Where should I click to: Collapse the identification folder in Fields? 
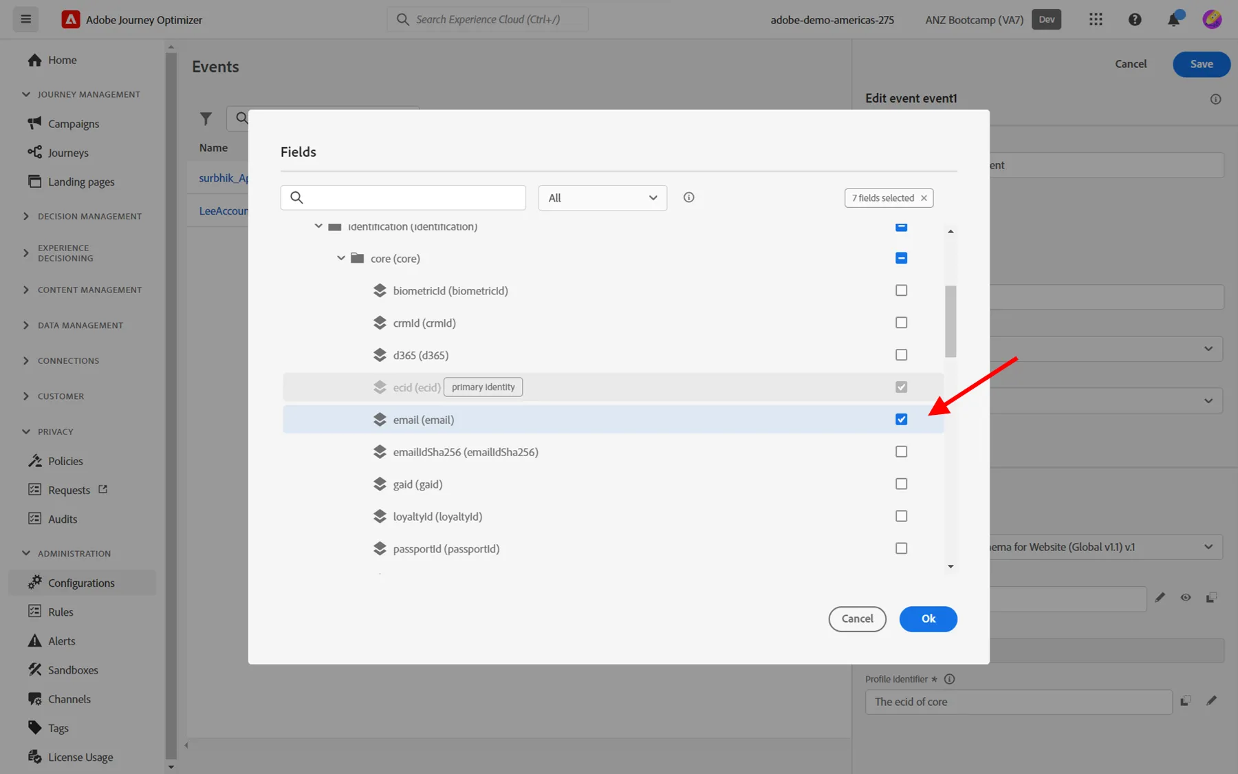tap(318, 226)
